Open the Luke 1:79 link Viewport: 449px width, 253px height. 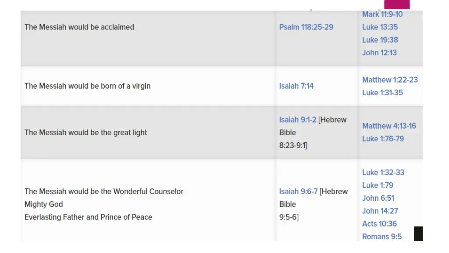[x=378, y=185]
